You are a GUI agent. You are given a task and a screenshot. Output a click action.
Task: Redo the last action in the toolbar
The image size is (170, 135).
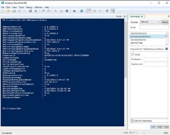49,11
